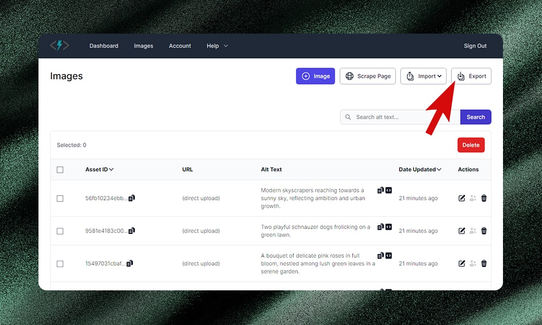Edit the pink roses image alt text
The height and width of the screenshot is (325, 542).
point(461,263)
